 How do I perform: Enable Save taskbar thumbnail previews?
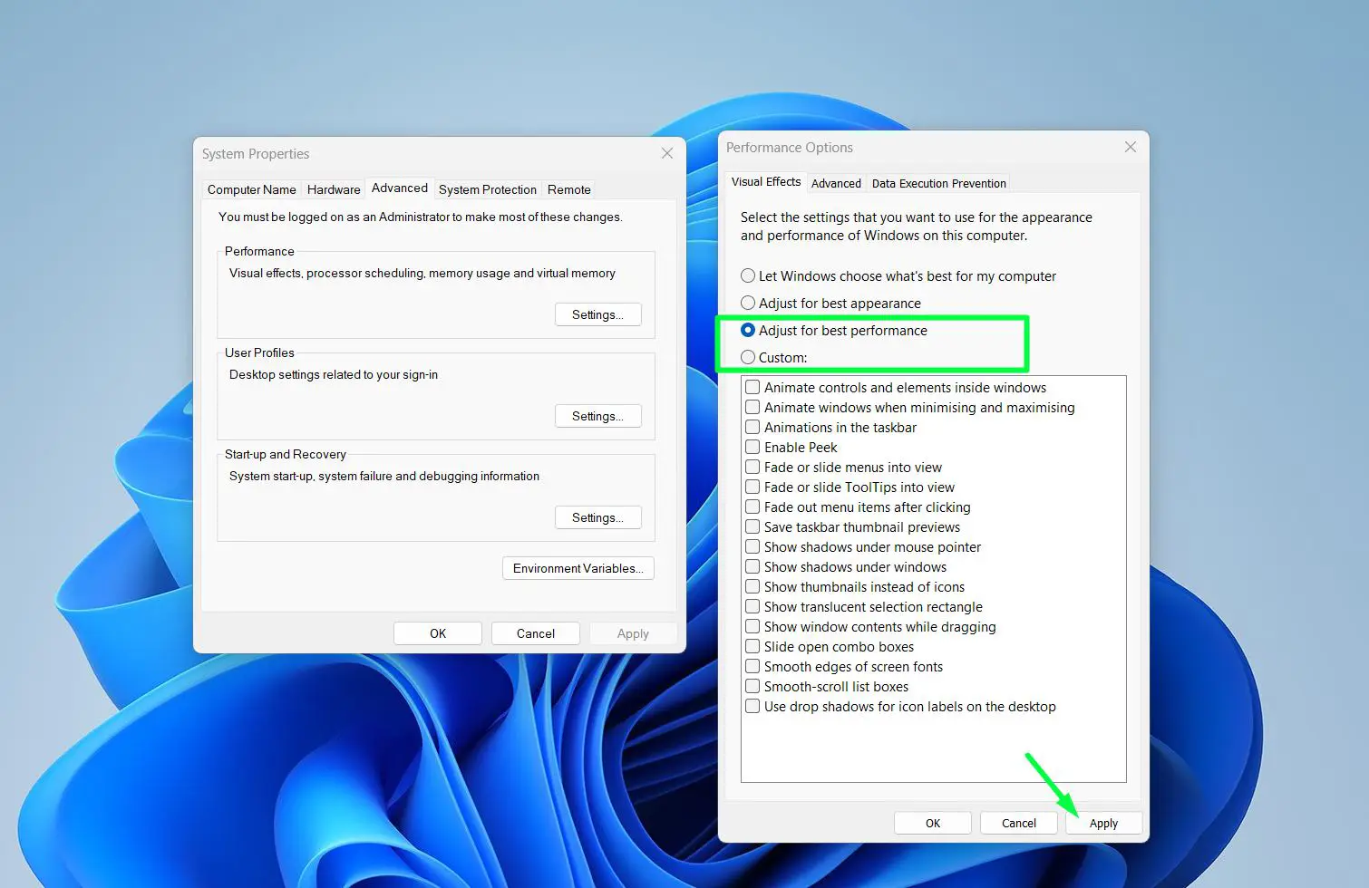click(752, 526)
